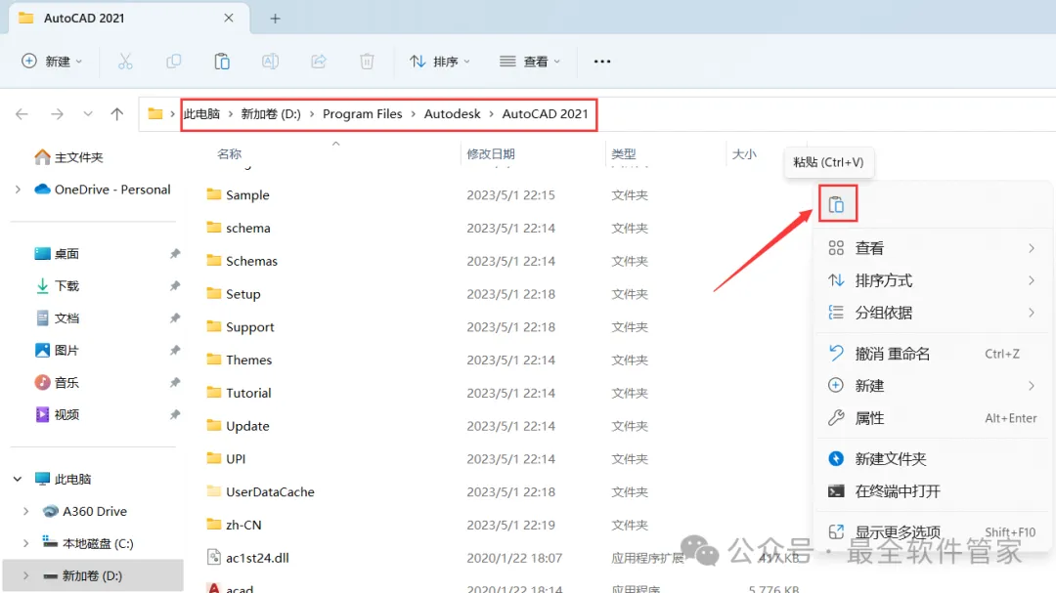Go back with the left arrow
Viewport: 1056px width, 593px height.
coord(22,113)
